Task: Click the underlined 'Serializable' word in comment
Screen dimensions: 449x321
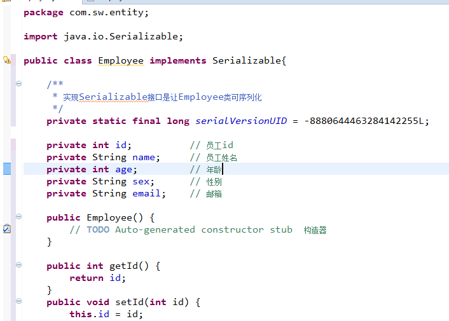Action: pyautogui.click(x=113, y=97)
